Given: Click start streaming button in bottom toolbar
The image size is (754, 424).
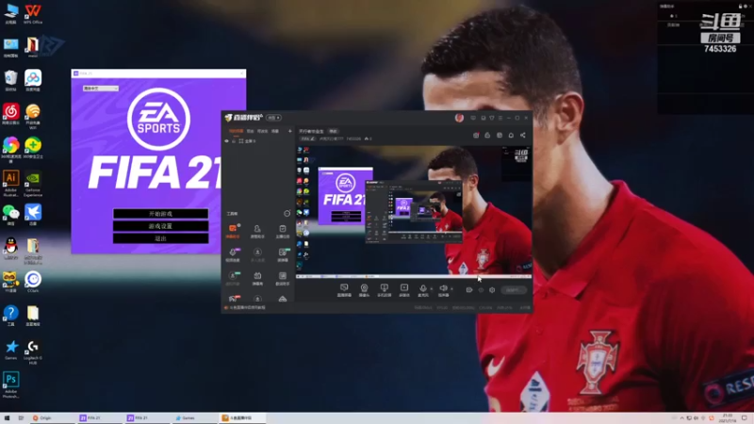Looking at the screenshot, I should 513,290.
